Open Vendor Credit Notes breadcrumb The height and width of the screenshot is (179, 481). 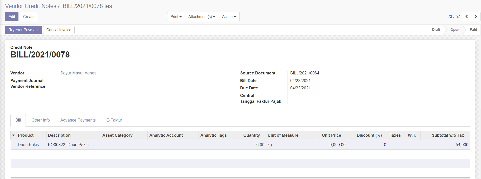click(x=31, y=6)
